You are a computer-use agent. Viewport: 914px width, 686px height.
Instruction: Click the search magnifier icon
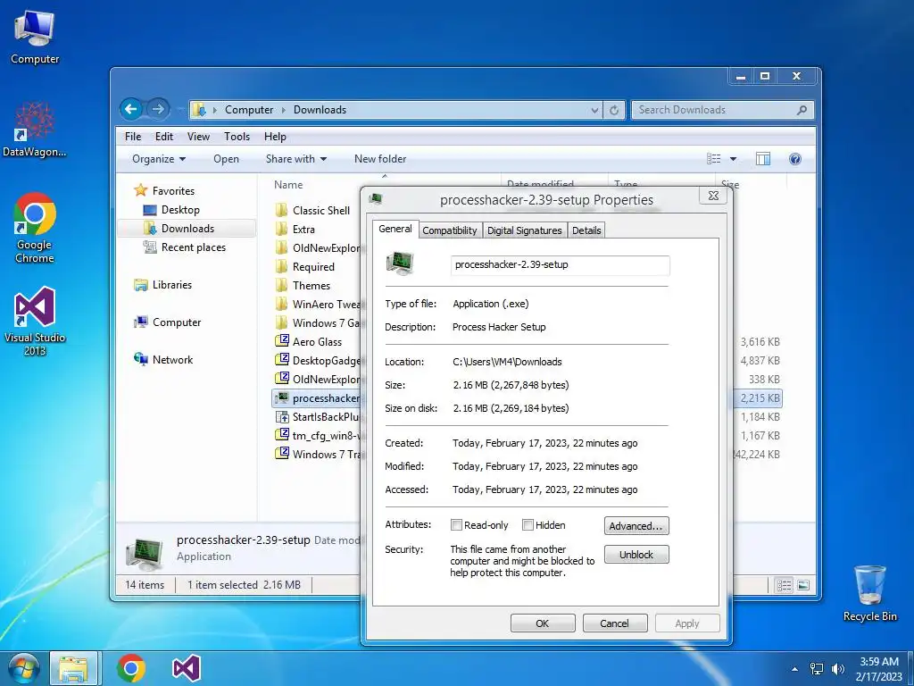[802, 110]
